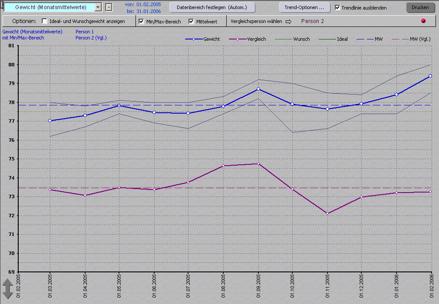
Task: Click the y-axis value 81
Action: [11, 46]
